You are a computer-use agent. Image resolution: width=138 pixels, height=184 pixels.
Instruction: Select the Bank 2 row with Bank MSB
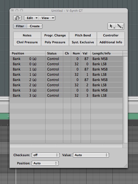pos(66,80)
